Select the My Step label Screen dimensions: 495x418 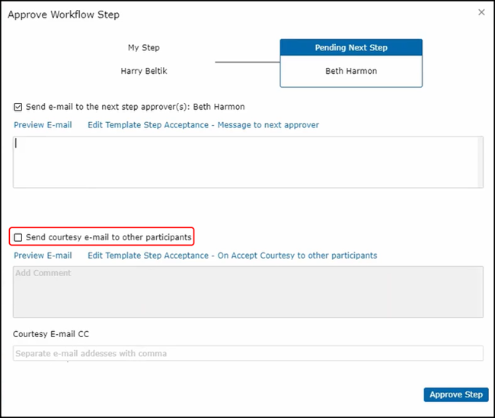[x=143, y=48]
